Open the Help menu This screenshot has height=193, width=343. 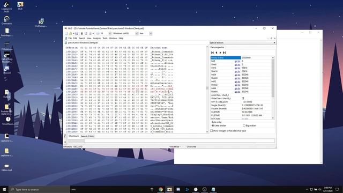coord(121,38)
